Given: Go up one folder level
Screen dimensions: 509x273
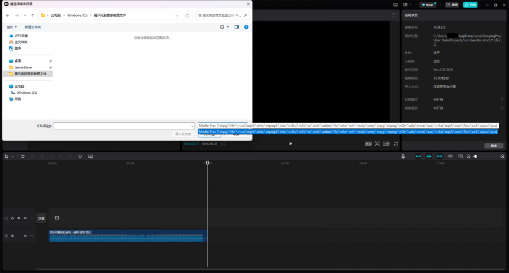Looking at the screenshot, I should pos(33,15).
